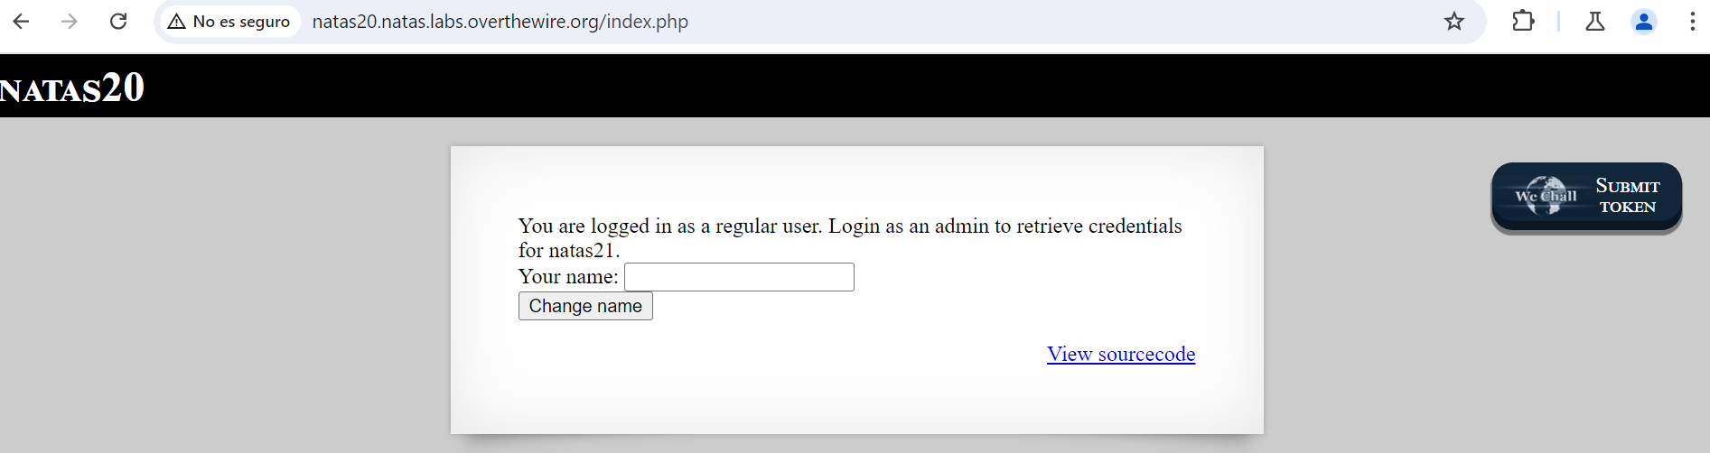
Task: Click the "Your name" text field
Action: point(739,277)
